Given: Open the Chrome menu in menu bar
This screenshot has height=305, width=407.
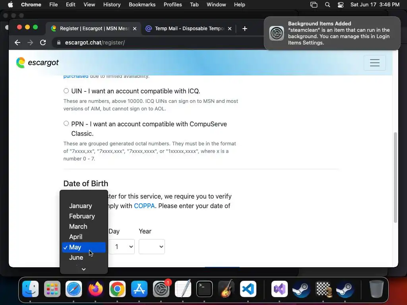Looking at the screenshot, I should [x=31, y=5].
